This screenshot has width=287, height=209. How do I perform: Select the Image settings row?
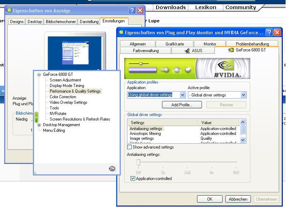point(184,138)
